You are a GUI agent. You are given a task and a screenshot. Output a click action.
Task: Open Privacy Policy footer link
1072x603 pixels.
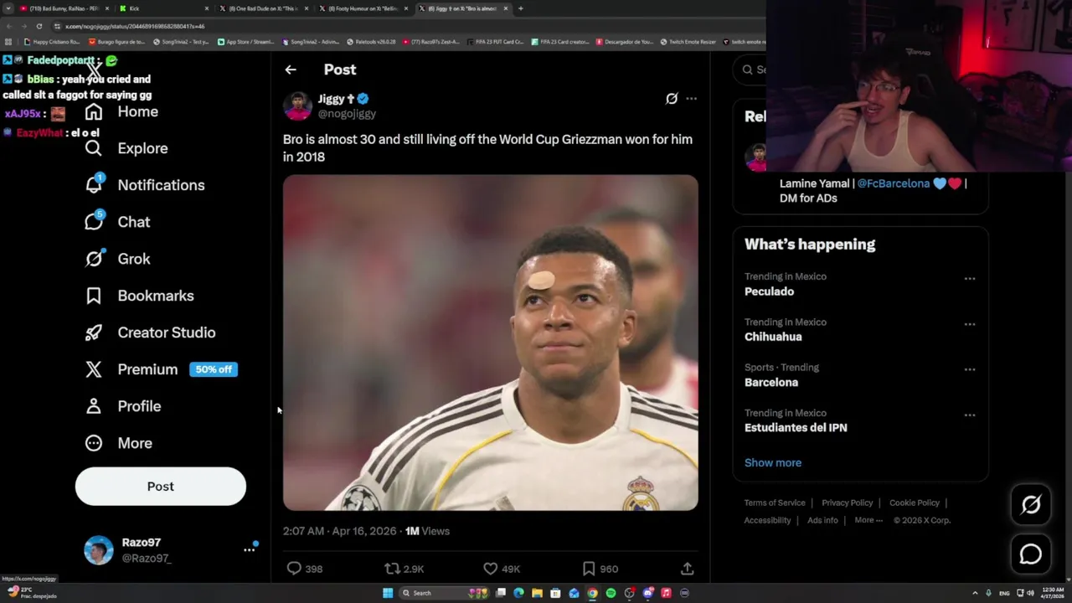(x=847, y=502)
